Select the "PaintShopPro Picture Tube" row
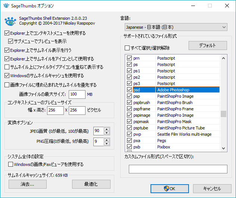 coord(181,128)
